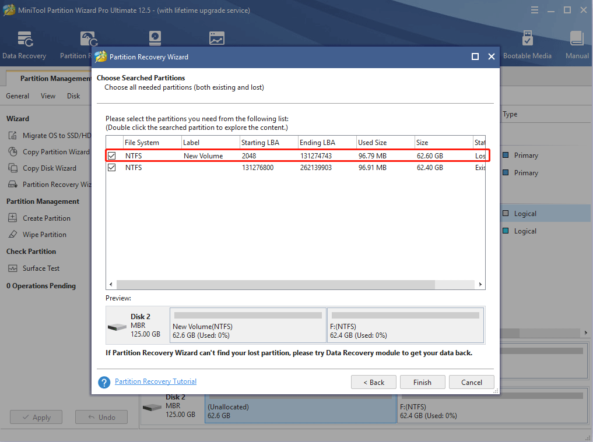Click the first Primary type row

pyautogui.click(x=546, y=155)
